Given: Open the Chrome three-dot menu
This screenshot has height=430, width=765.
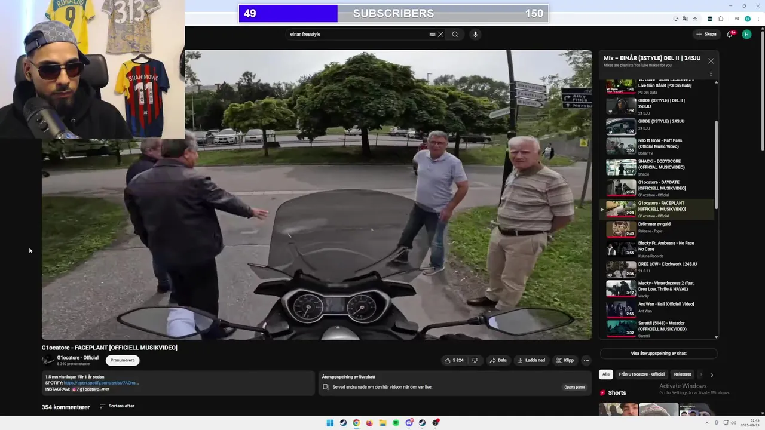Looking at the screenshot, I should coord(758,19).
